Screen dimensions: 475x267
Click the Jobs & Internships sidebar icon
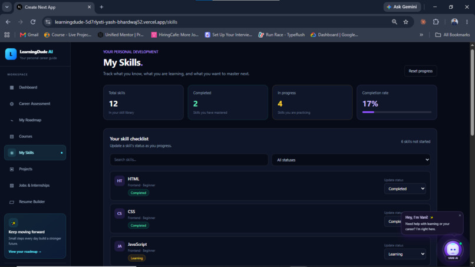point(12,186)
